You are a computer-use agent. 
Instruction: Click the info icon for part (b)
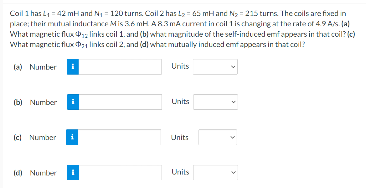73,102
